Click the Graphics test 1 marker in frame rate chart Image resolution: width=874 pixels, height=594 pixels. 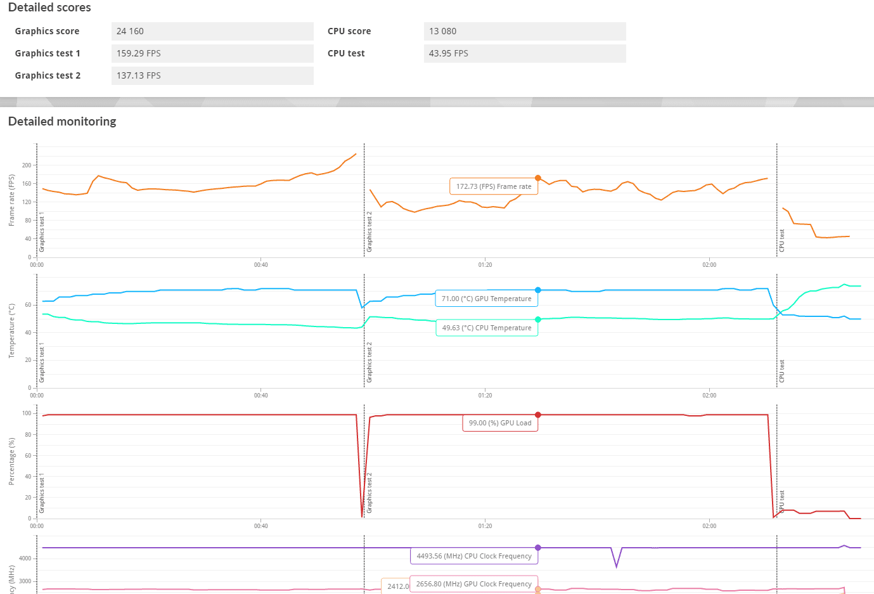point(42,232)
